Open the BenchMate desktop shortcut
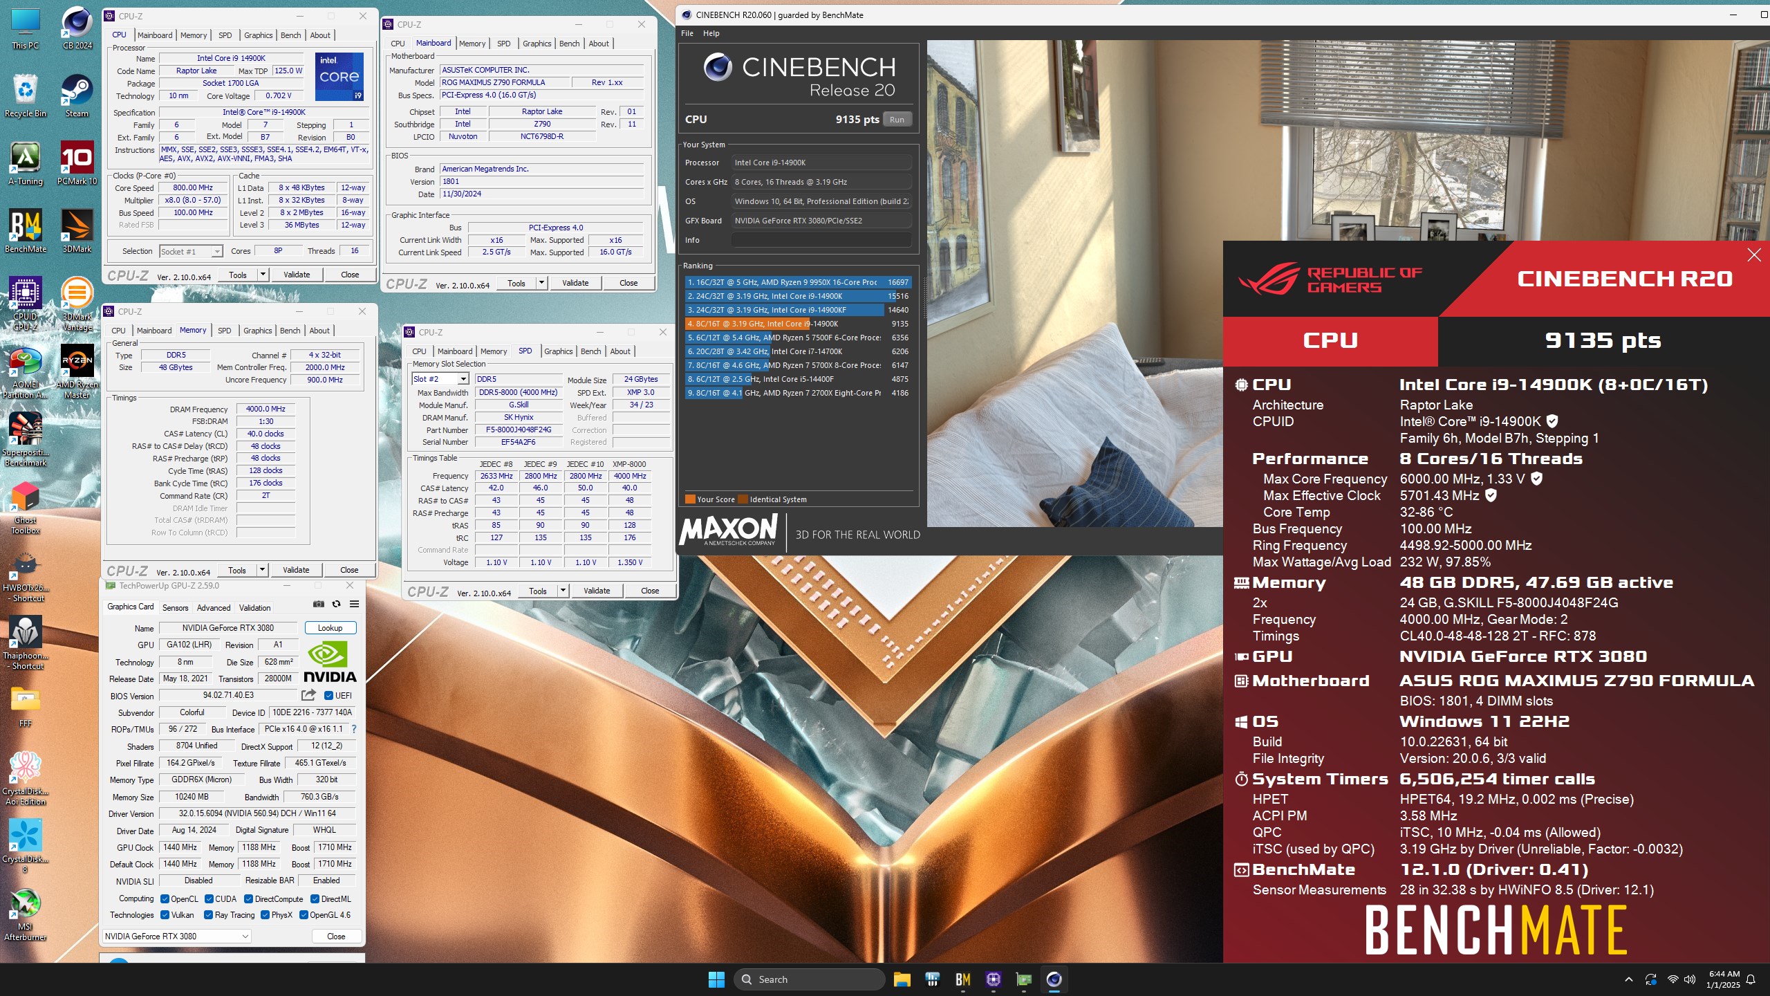The height and width of the screenshot is (996, 1770). 26,231
